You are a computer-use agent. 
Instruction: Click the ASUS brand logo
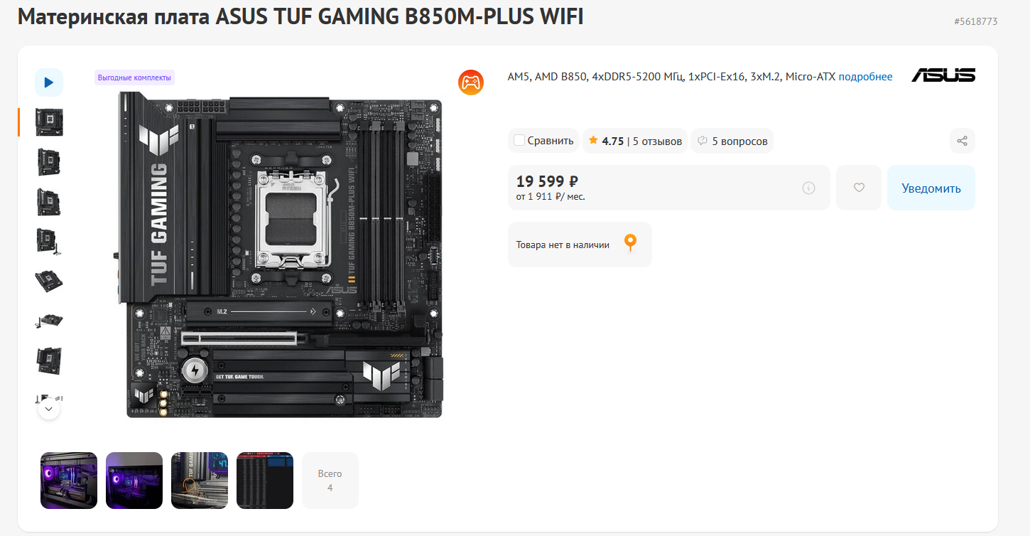click(943, 75)
